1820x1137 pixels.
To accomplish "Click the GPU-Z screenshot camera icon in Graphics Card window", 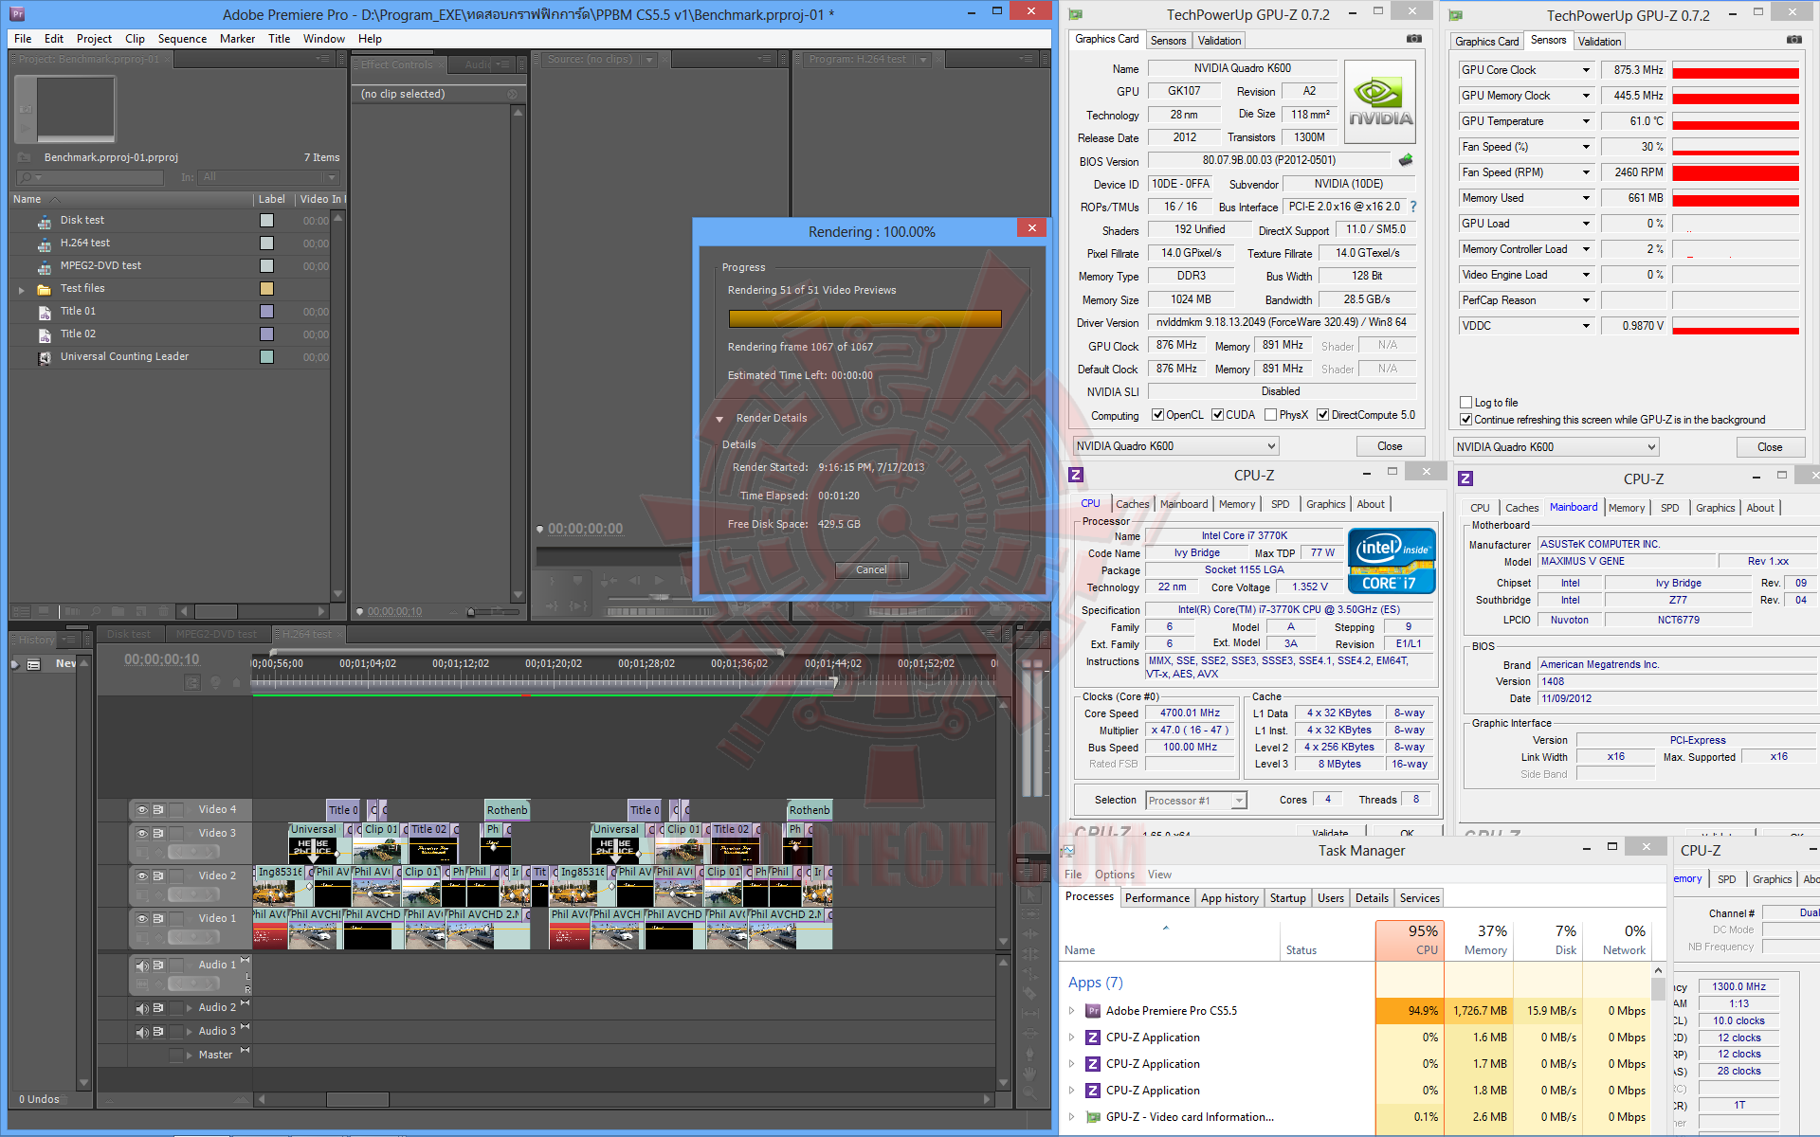I will pyautogui.click(x=1413, y=39).
